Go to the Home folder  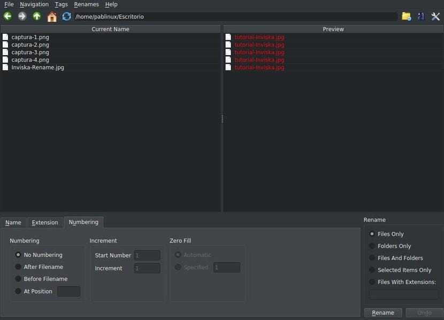point(52,17)
